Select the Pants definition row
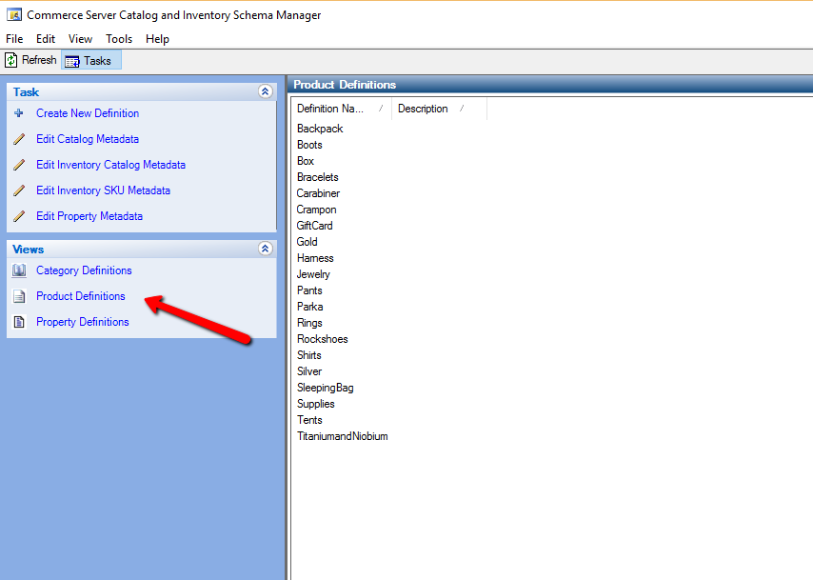This screenshot has height=580, width=813. tap(309, 290)
